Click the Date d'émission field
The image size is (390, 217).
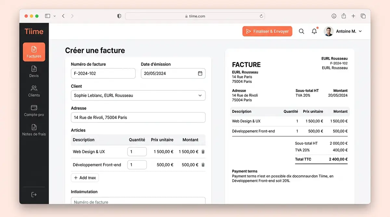coord(173,73)
